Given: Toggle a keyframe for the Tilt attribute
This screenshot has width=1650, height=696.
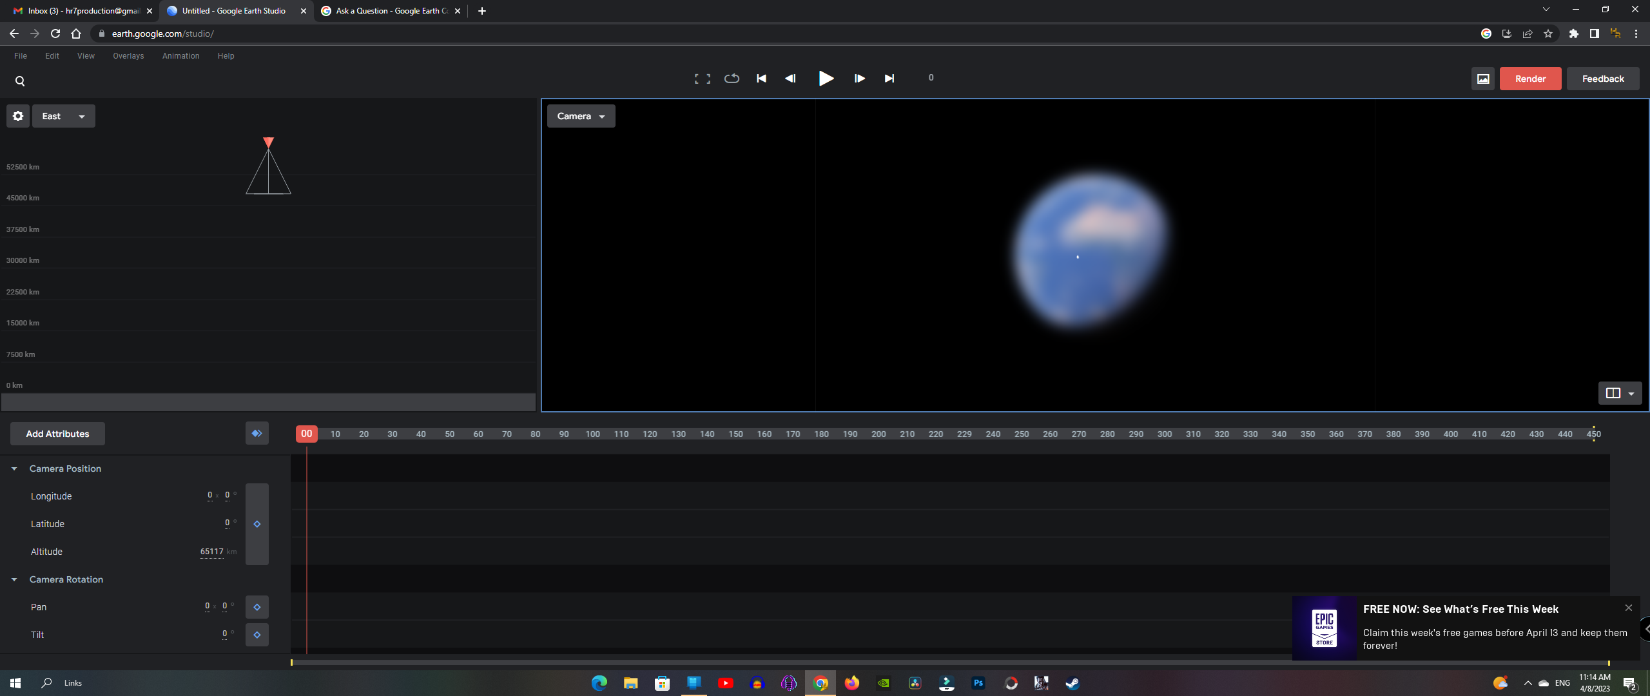Looking at the screenshot, I should [x=257, y=635].
